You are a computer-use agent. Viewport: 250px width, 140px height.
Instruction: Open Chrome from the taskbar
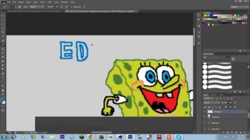(x=91, y=137)
